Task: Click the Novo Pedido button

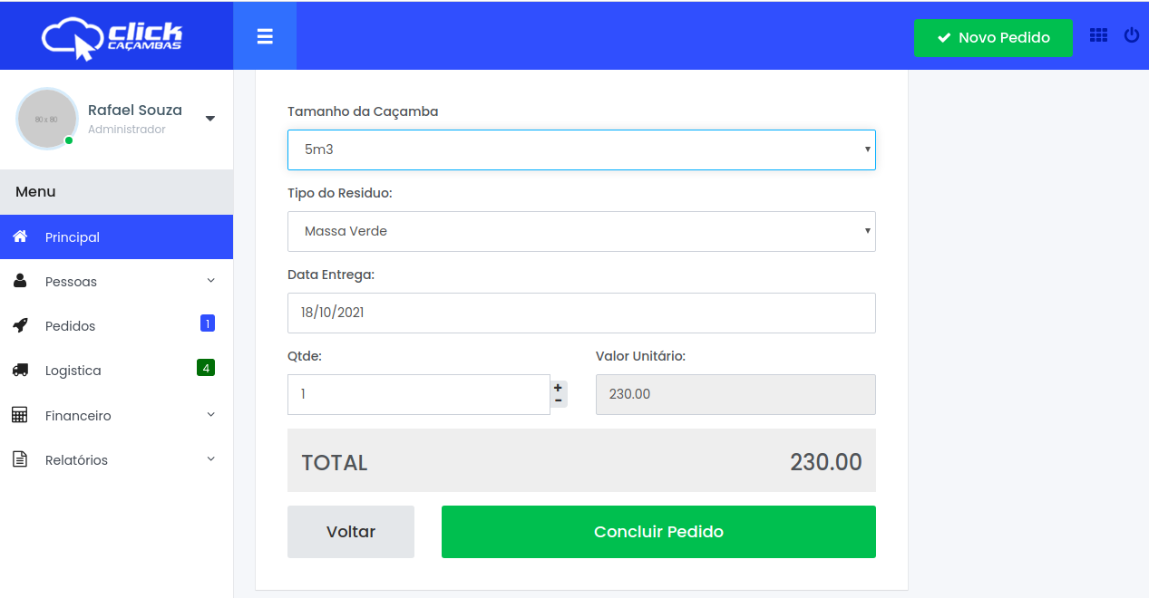Action: pyautogui.click(x=993, y=38)
